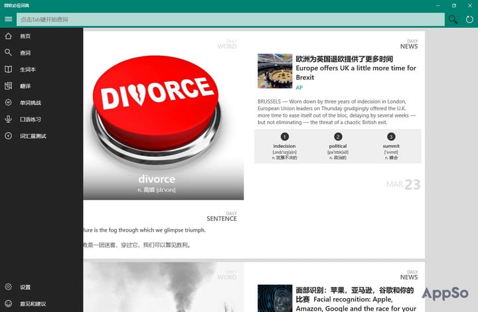
Task: Select keyword 2 political
Action: 338,146
